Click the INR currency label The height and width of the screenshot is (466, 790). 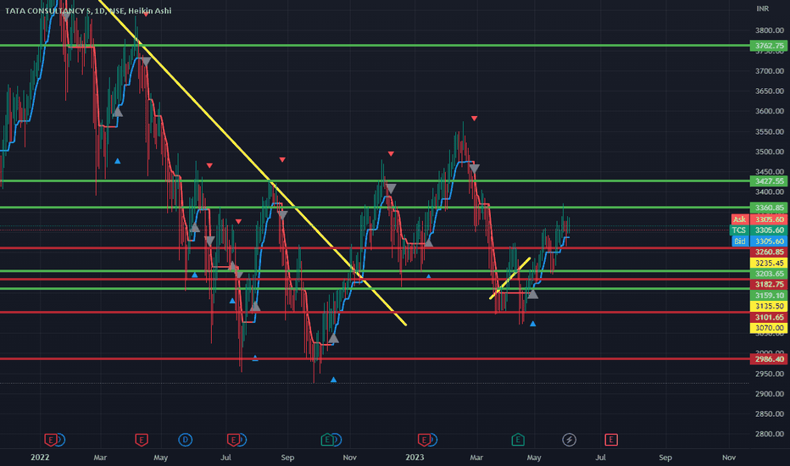762,8
